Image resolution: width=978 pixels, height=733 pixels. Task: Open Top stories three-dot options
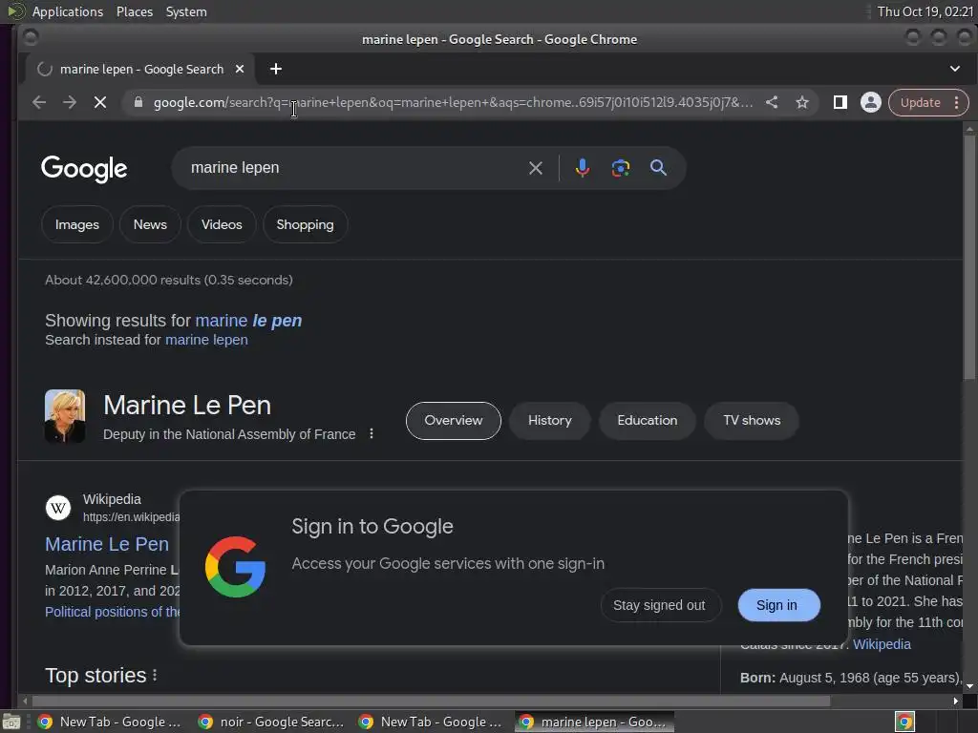[155, 676]
